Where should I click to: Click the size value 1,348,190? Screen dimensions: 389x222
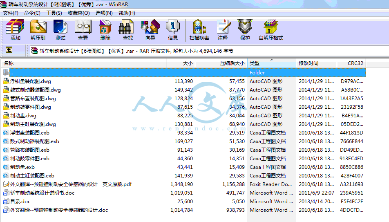coord(181,184)
